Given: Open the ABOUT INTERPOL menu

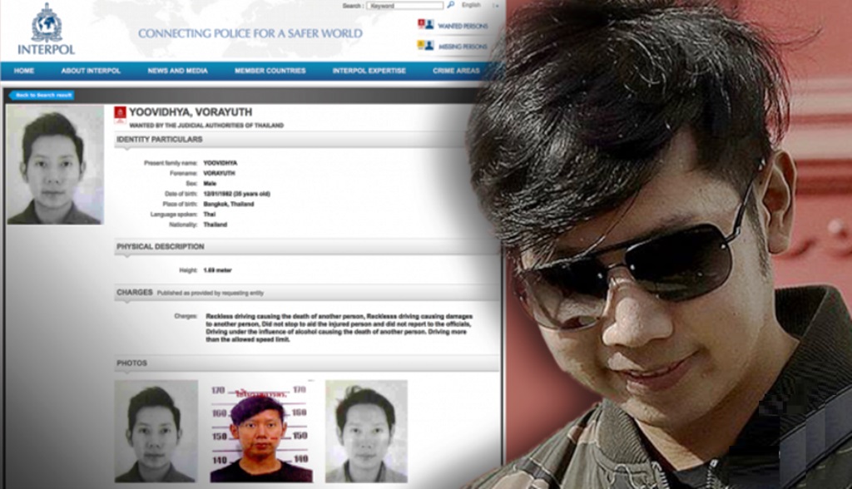Looking at the screenshot, I should click(91, 71).
